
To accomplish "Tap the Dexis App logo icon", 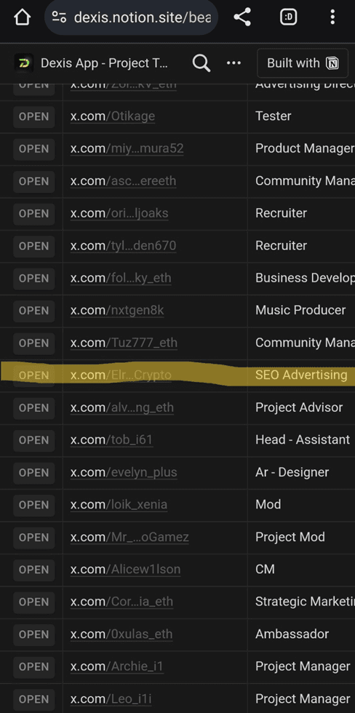I will click(x=23, y=63).
